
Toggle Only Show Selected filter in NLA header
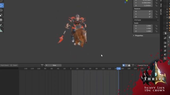point(124,65)
